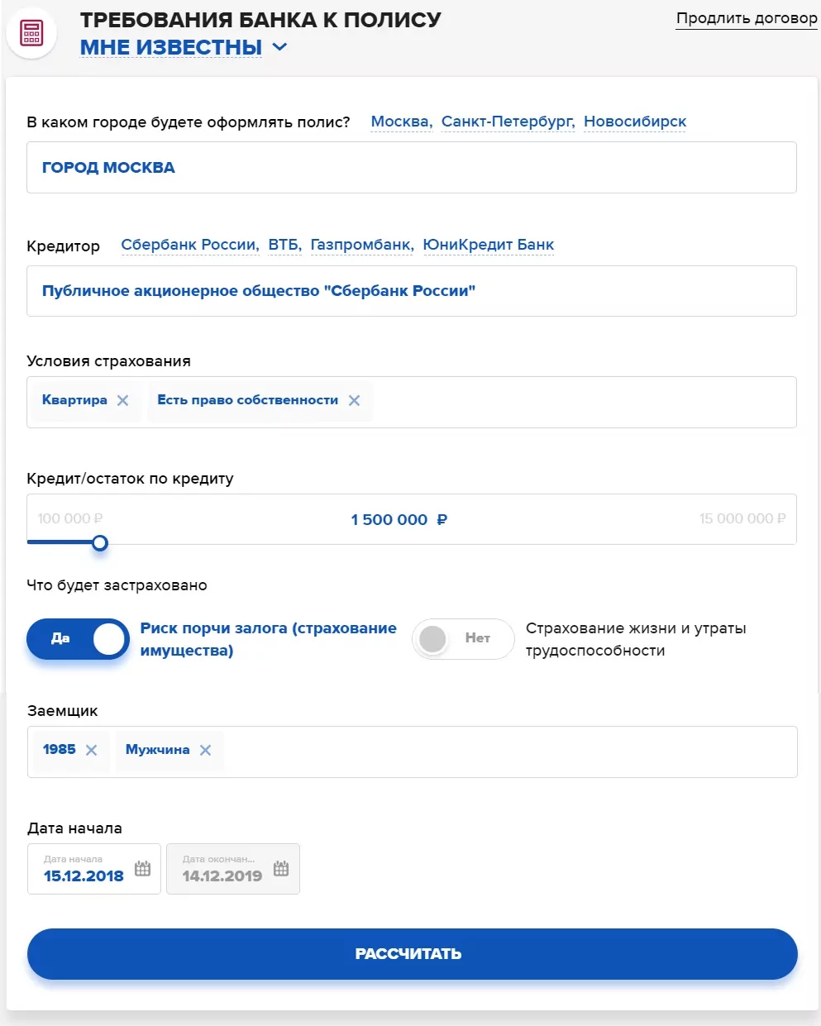
Task: Remove the Мужчина gender tag
Action: pyautogui.click(x=205, y=750)
